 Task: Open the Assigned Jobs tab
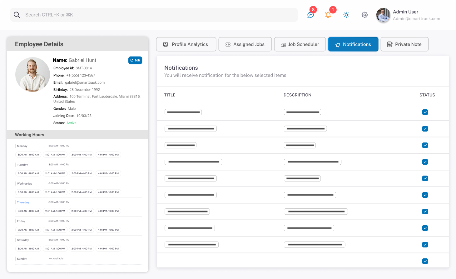[x=245, y=44]
